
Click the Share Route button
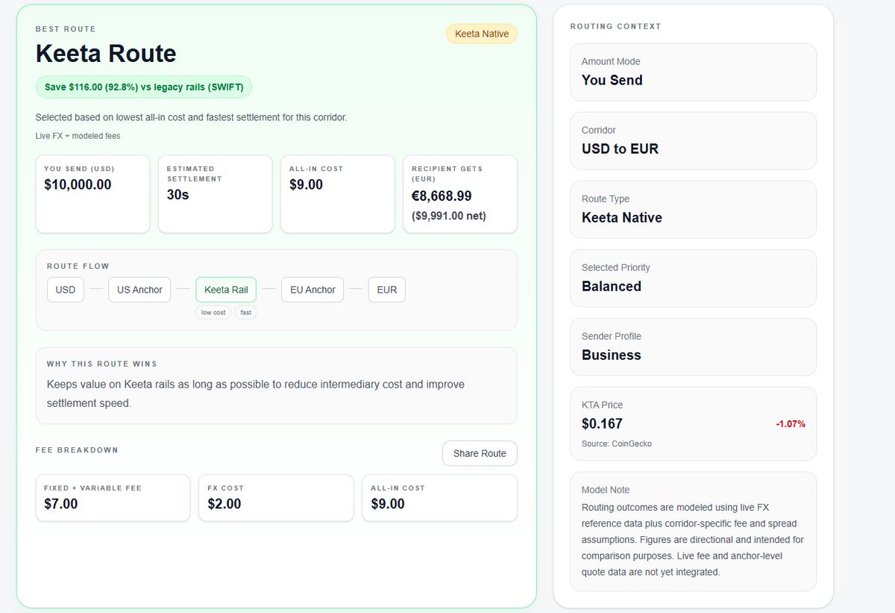click(480, 453)
